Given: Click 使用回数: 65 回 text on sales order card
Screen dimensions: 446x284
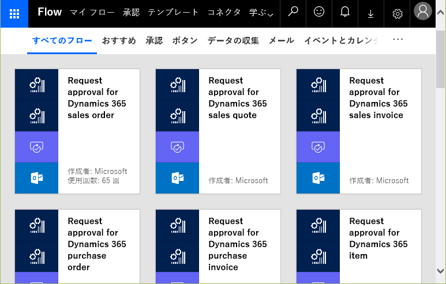Looking at the screenshot, I should point(93,181).
